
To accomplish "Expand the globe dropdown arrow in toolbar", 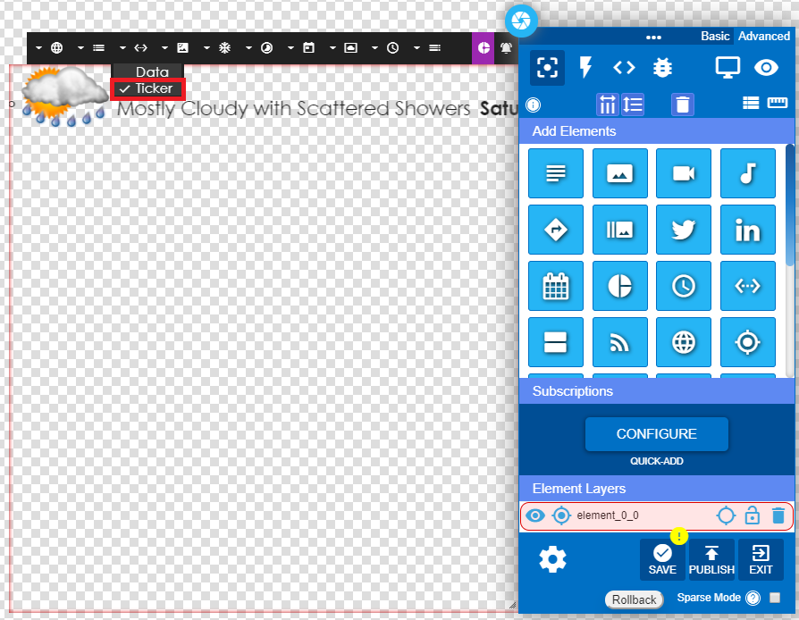I will (38, 47).
